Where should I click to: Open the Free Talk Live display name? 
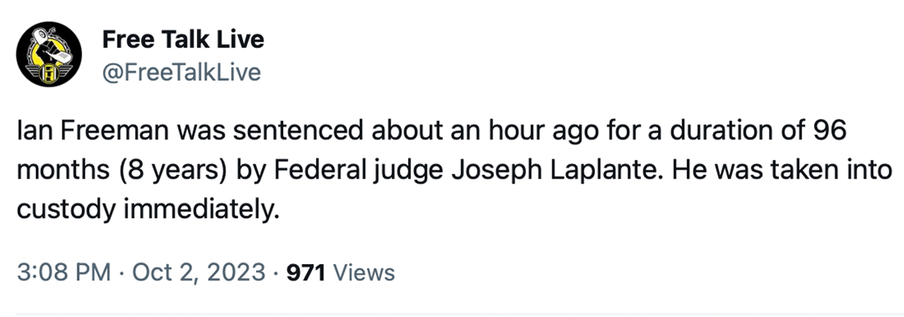pos(182,39)
